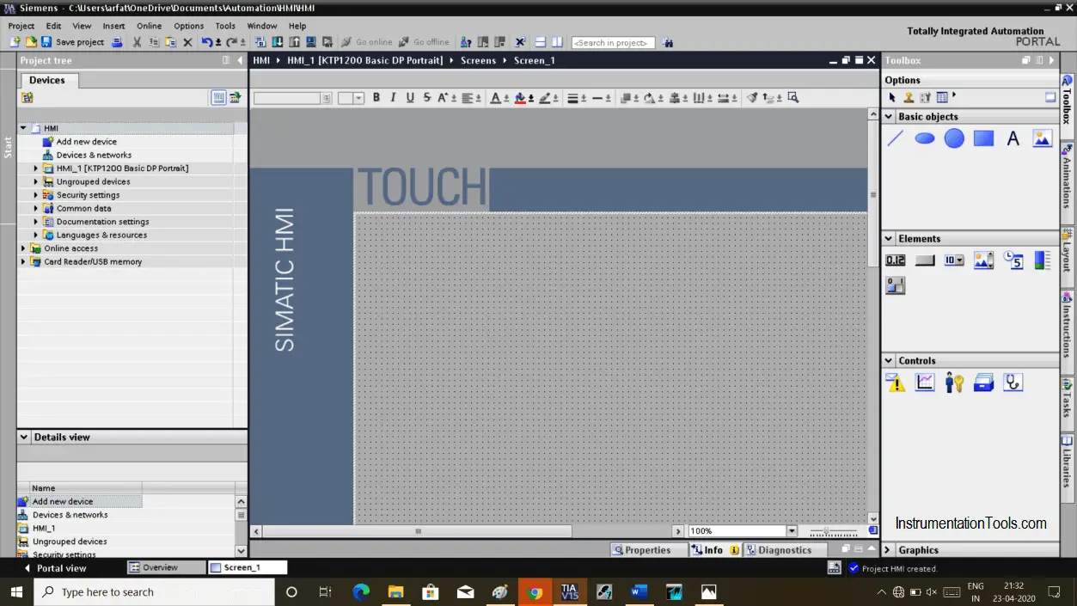Screen dimensions: 1077x606
Task: Expand the HMI_1 [KTP1200 Basic DP Portrait] node
Action: coord(36,168)
